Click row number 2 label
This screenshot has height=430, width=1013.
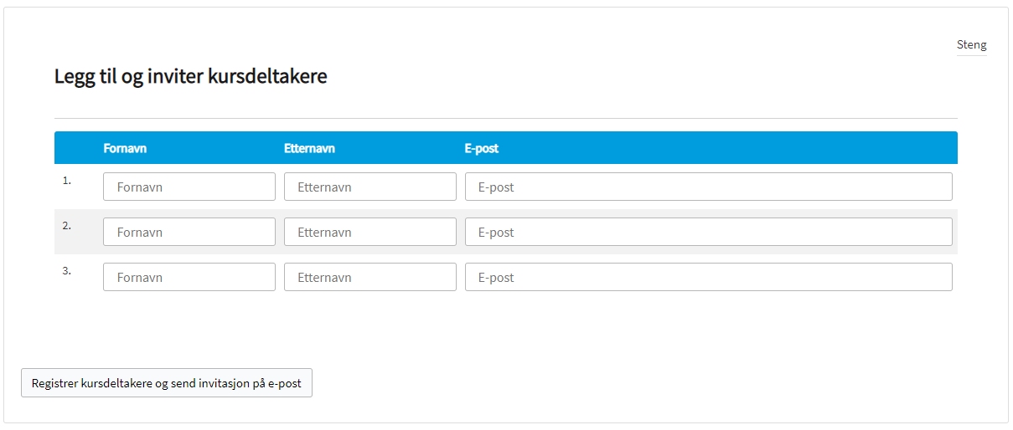[x=67, y=225]
